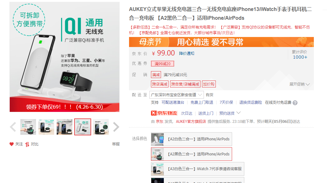The width and height of the screenshot is (327, 183).
Task: Click the left arrow of thumbnail carousel
Action: click(x=13, y=127)
